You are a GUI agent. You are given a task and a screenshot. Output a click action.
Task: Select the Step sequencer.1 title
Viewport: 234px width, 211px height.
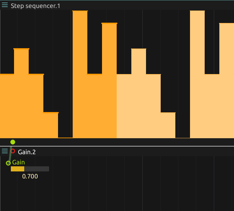pos(35,6)
